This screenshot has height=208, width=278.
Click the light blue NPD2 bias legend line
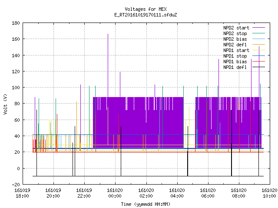click(258, 39)
